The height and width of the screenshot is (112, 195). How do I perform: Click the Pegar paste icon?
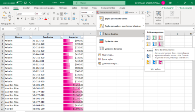tap(5, 14)
